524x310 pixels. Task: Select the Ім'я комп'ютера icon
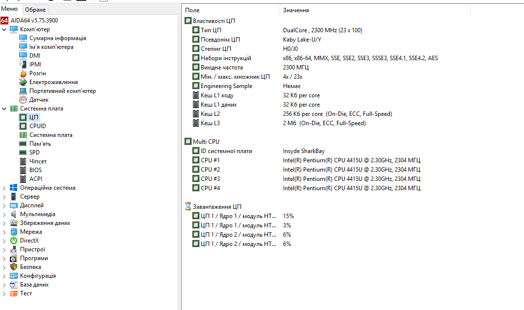click(23, 47)
